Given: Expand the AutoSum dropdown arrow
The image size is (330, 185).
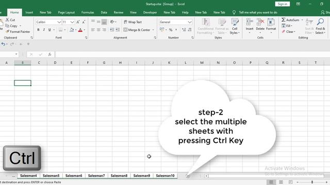Looking at the screenshot, I should point(302,20).
